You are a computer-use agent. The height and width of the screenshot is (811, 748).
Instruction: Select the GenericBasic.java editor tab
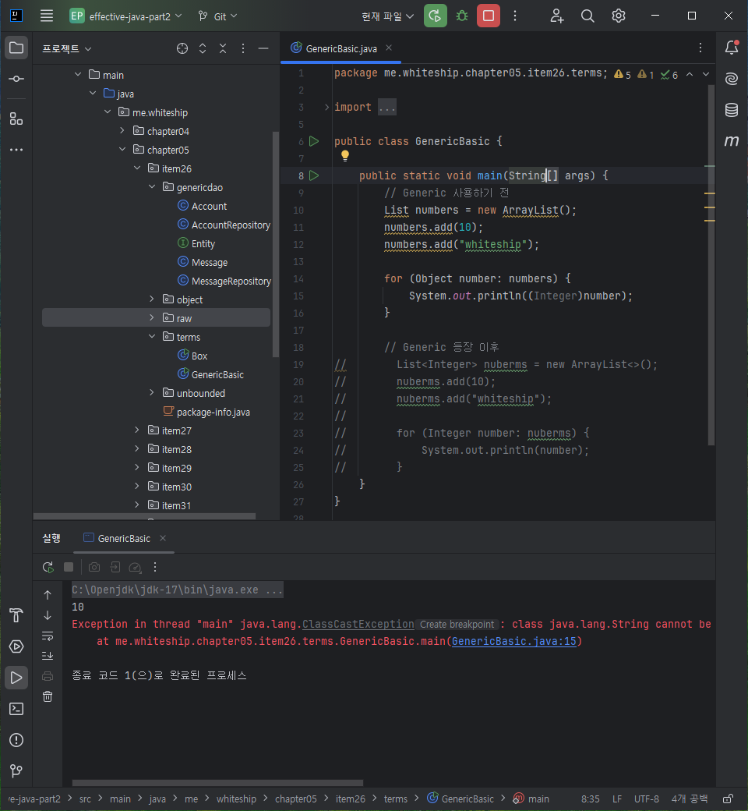pos(341,48)
